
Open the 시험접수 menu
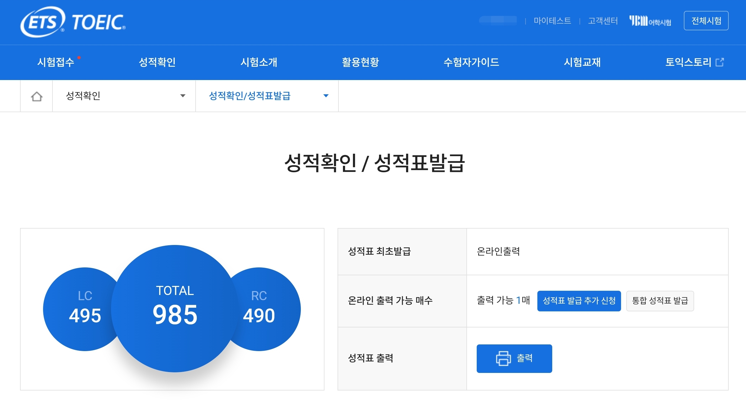tap(56, 62)
